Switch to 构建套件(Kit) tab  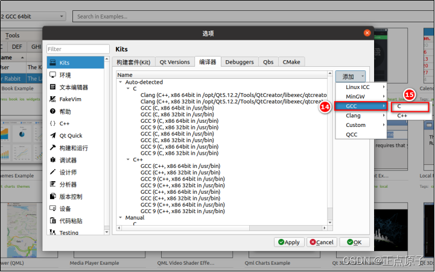click(x=133, y=62)
